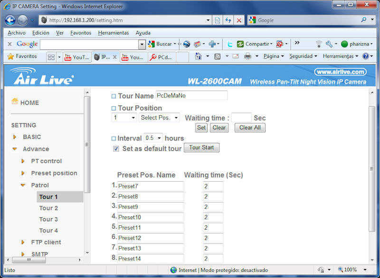
Task: Click the main page vertical scrollbar thumb
Action: tap(372, 169)
